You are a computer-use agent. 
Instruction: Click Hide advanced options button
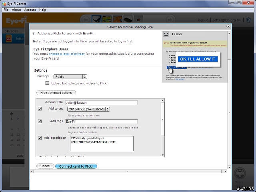[56, 93]
